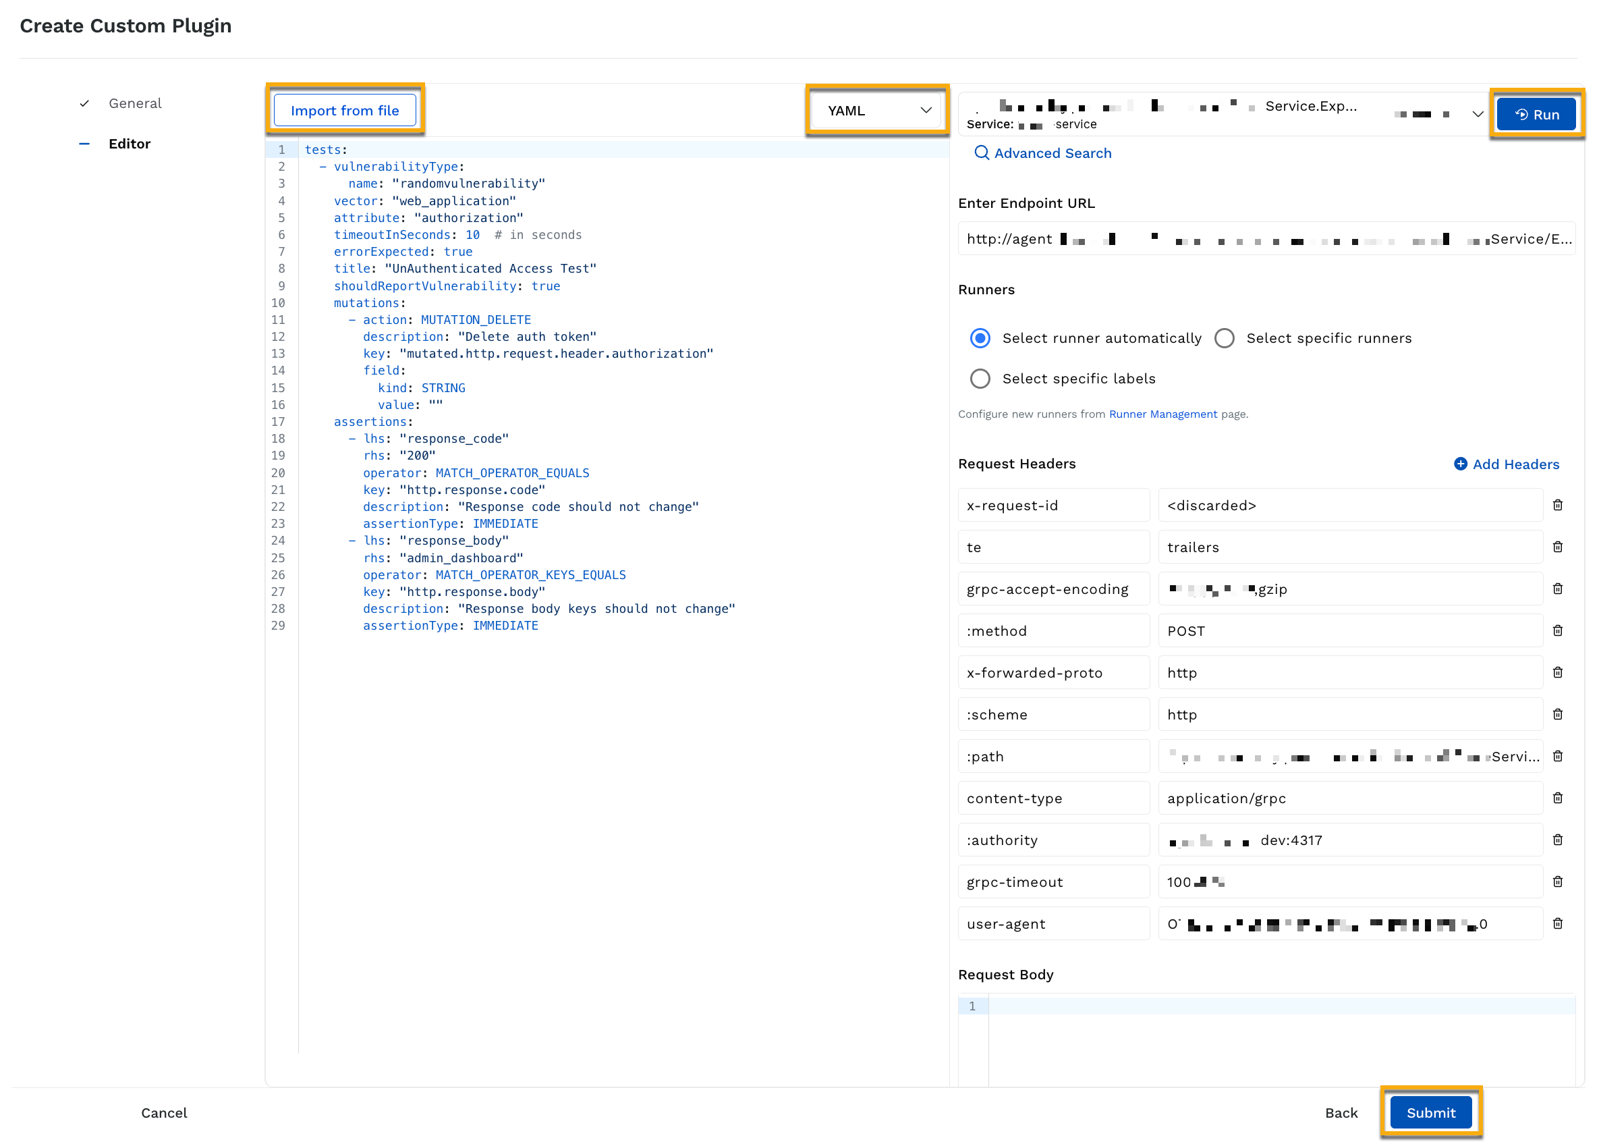Run the plugin test
Viewport: 1599px width, 1142px height.
coord(1536,114)
